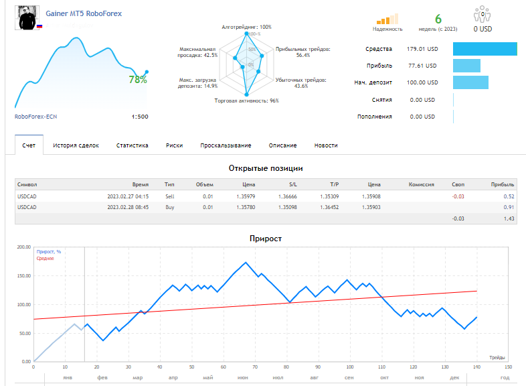Select the дек month on timeline
The width and height of the screenshot is (526, 386).
454,378
